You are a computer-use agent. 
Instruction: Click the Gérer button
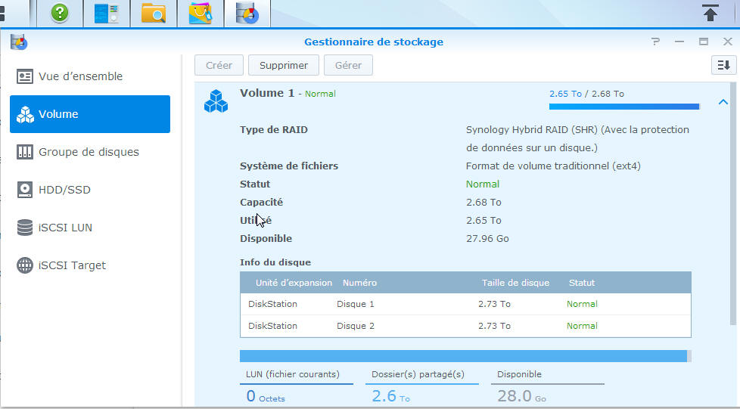pos(348,65)
